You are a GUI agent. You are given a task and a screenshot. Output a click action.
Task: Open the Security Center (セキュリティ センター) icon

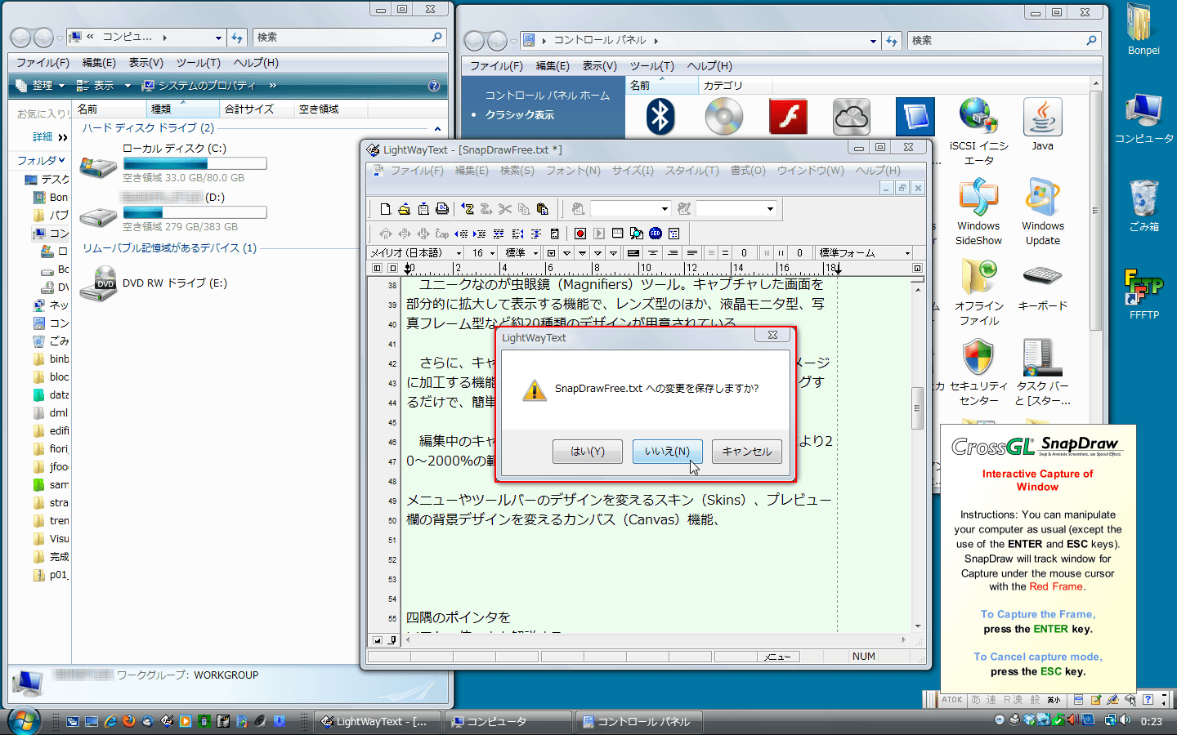coord(978,372)
